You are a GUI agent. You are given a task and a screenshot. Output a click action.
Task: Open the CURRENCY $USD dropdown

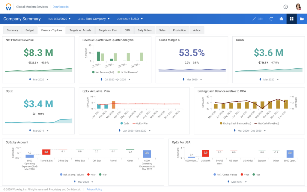[129, 19]
